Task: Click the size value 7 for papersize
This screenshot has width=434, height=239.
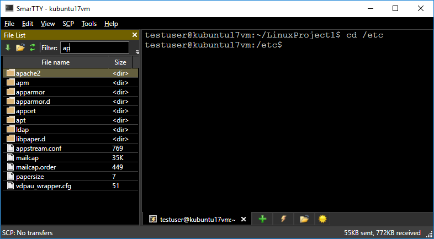Action: [x=114, y=177]
